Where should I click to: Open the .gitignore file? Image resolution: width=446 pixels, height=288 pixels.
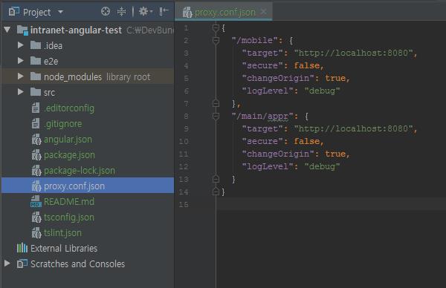pyautogui.click(x=63, y=124)
